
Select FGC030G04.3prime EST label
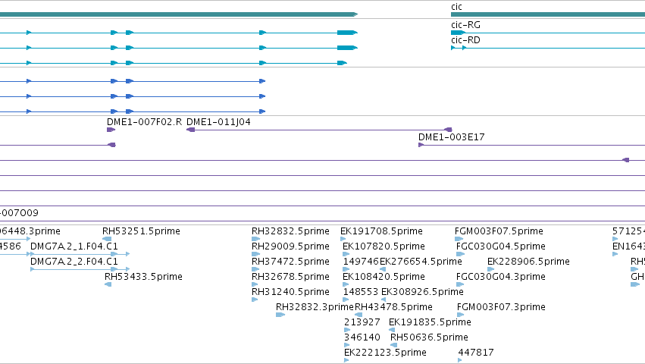pos(501,277)
